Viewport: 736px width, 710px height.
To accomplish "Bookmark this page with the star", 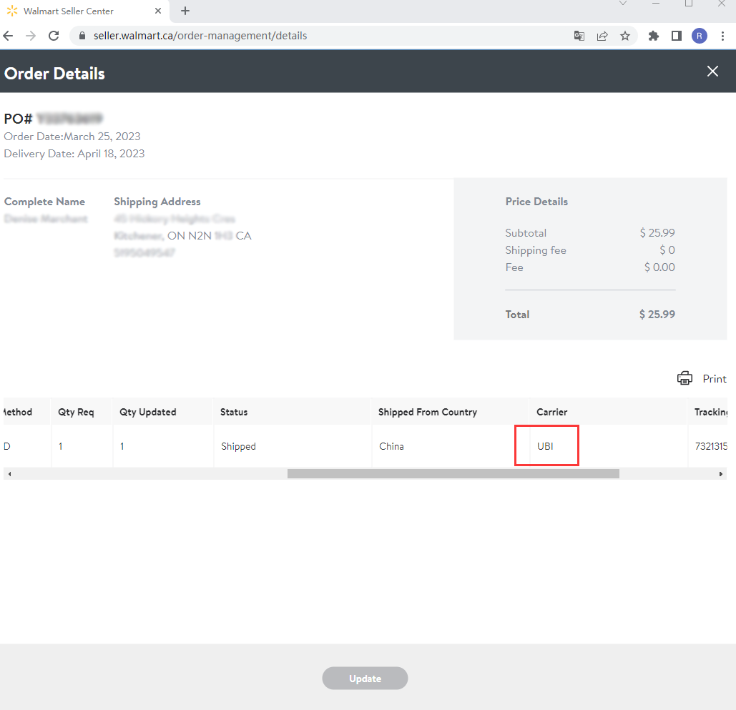I will pyautogui.click(x=624, y=36).
